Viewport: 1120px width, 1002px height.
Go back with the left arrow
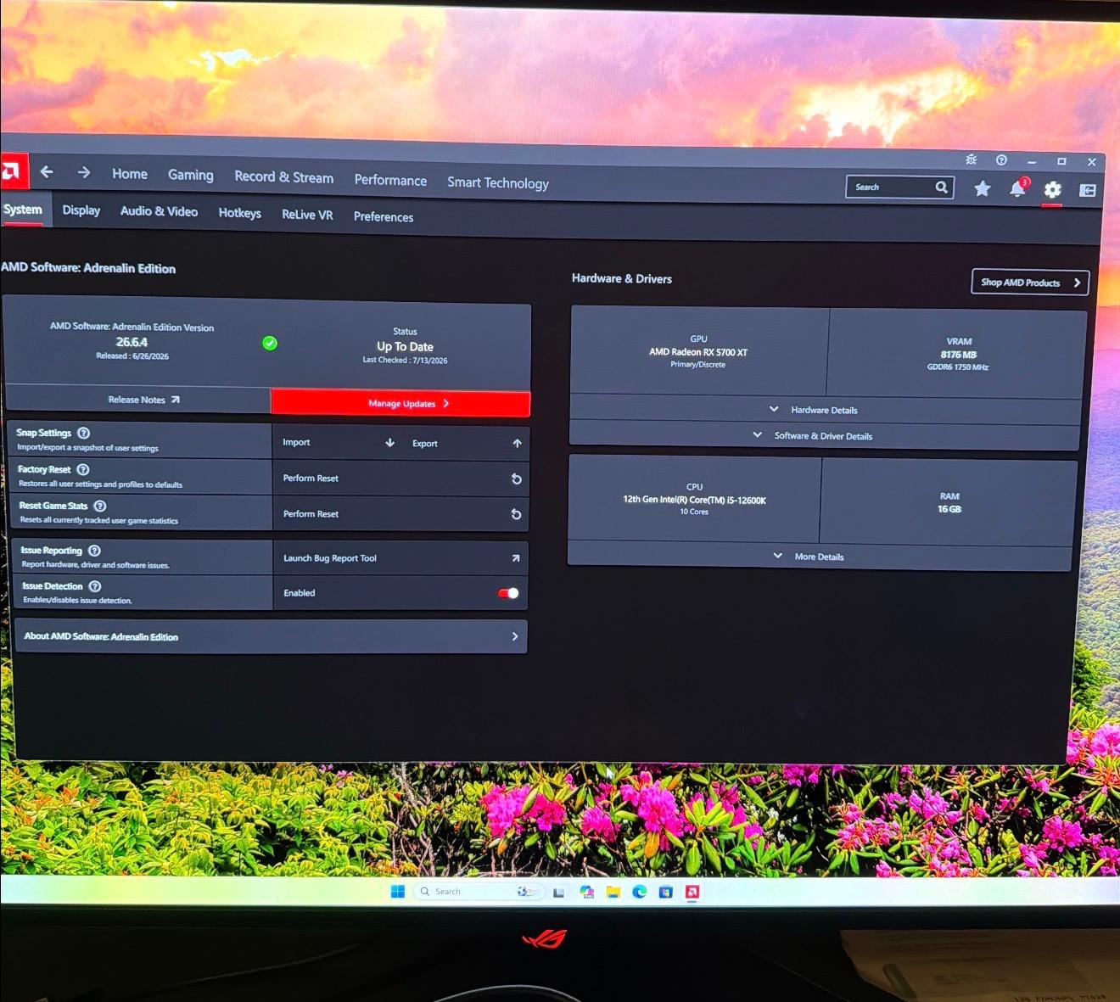pos(47,172)
